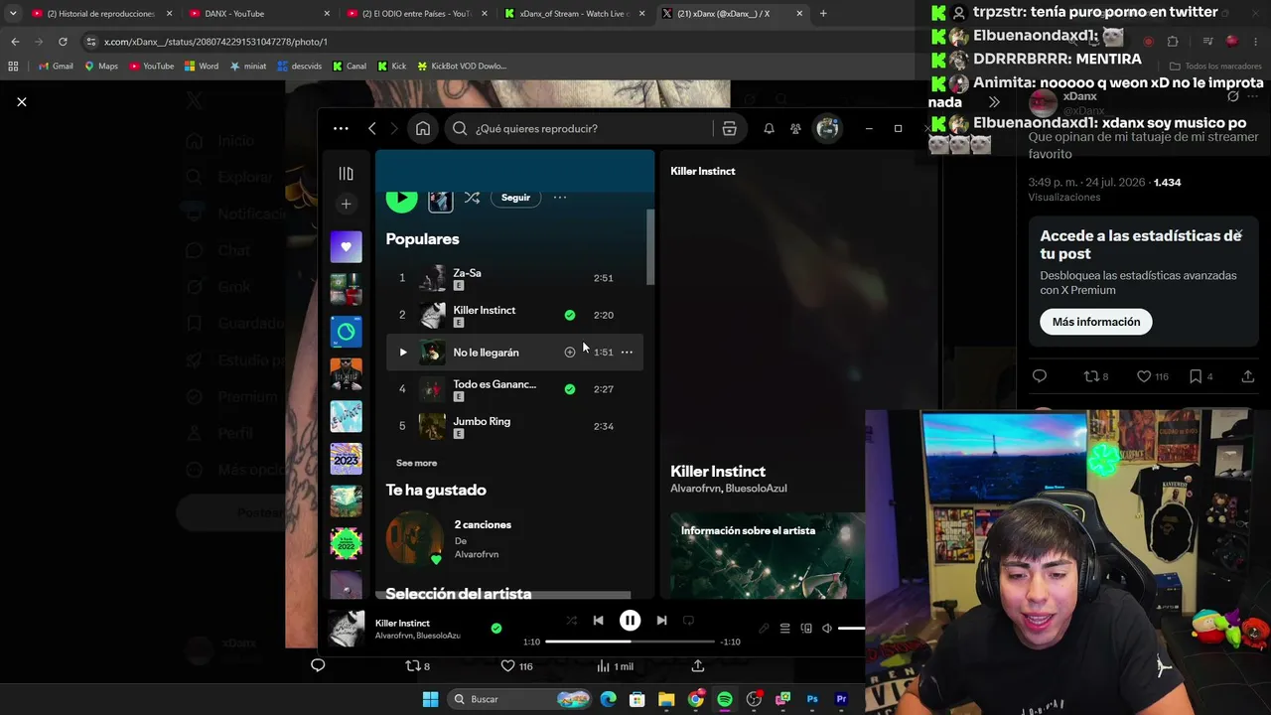
Task: Open Spotify's three-dot main menu
Action: coord(341,128)
